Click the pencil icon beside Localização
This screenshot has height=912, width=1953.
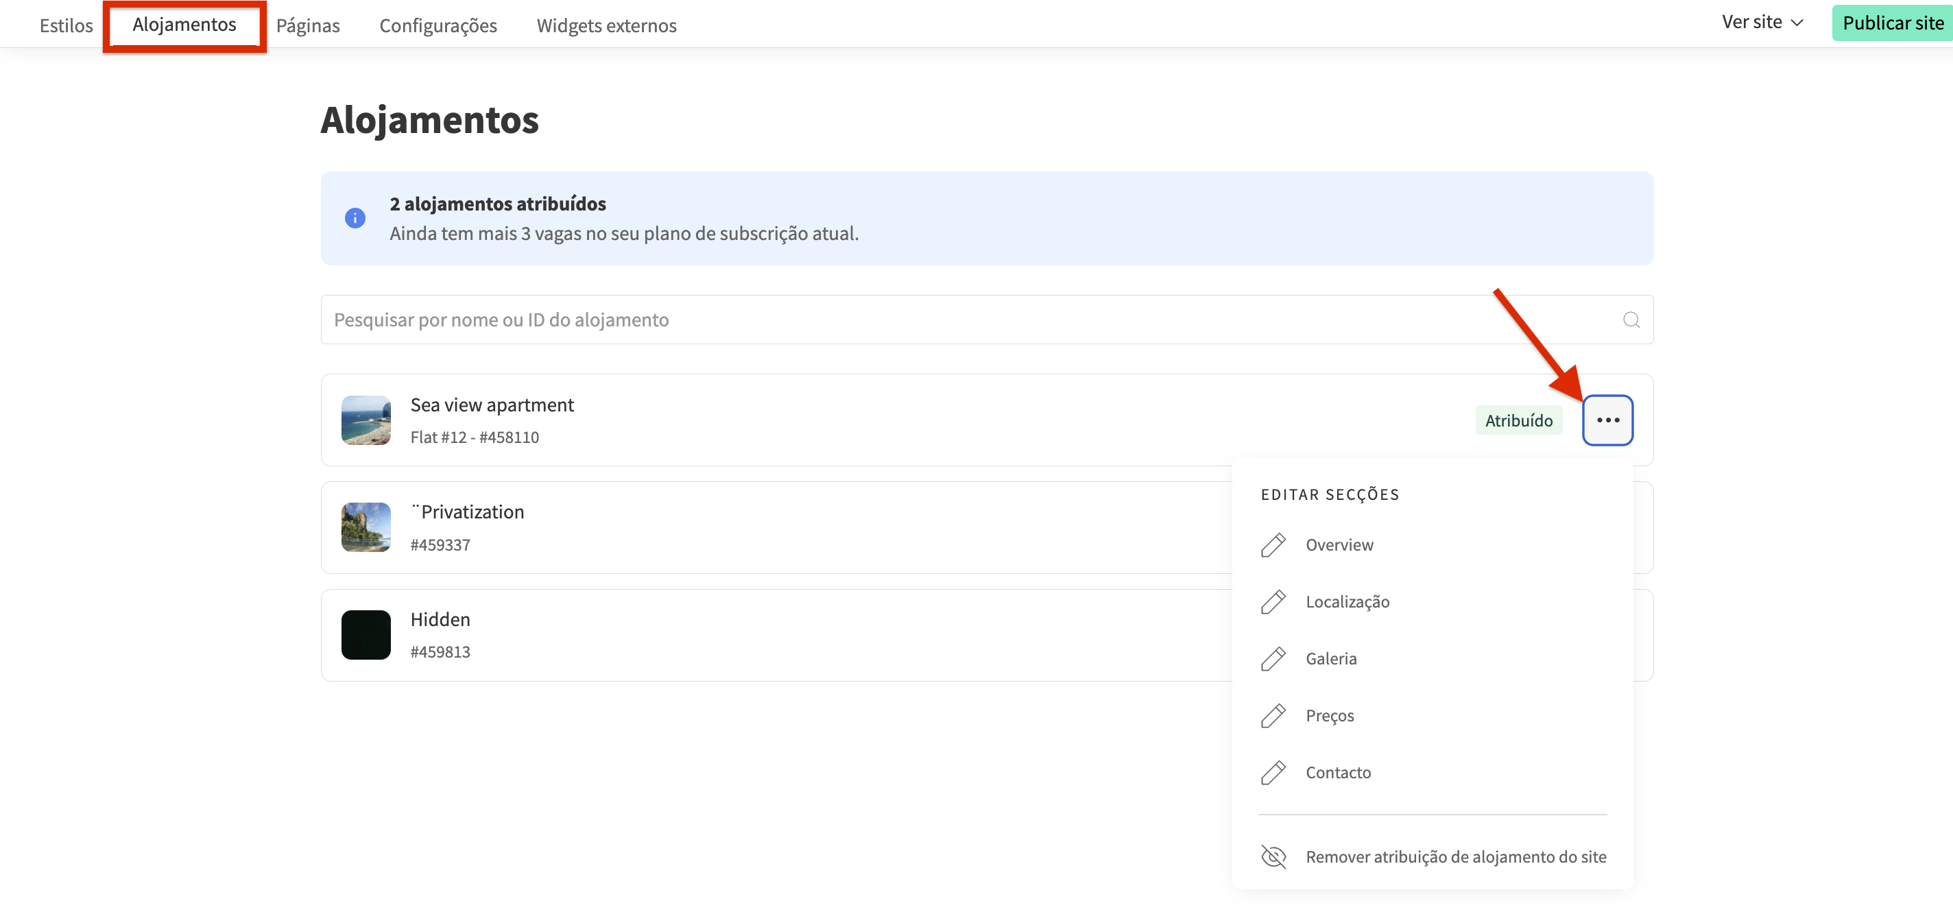(1273, 601)
